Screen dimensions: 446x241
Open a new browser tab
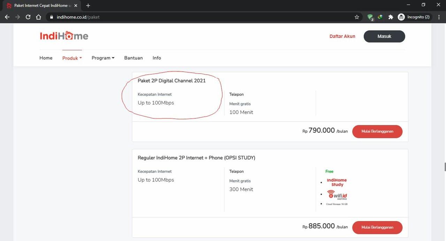point(88,6)
